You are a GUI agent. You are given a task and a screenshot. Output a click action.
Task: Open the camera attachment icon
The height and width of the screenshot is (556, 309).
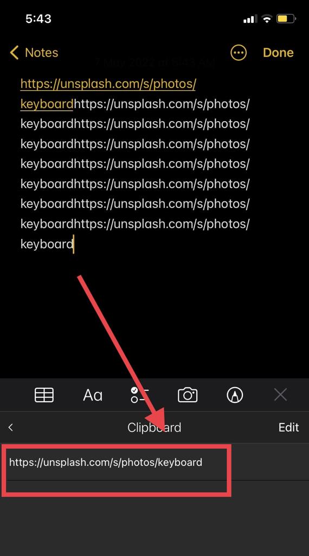click(x=188, y=395)
